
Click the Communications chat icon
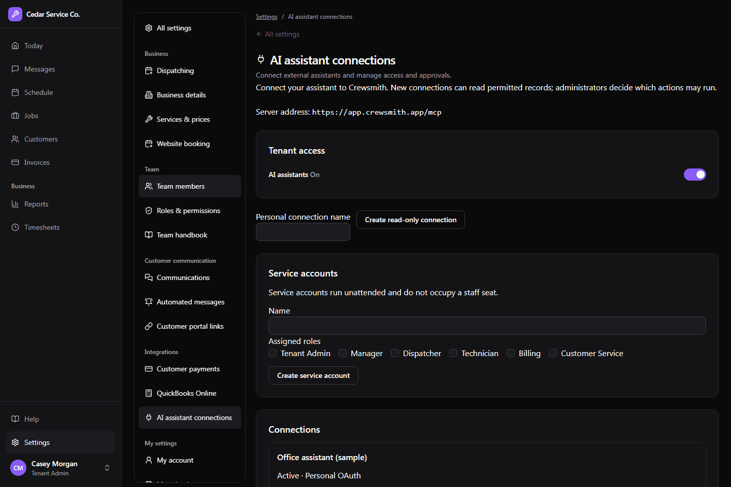[x=149, y=277]
